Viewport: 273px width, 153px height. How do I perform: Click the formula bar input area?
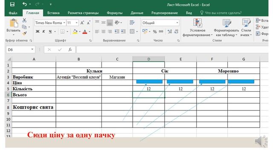(172, 50)
